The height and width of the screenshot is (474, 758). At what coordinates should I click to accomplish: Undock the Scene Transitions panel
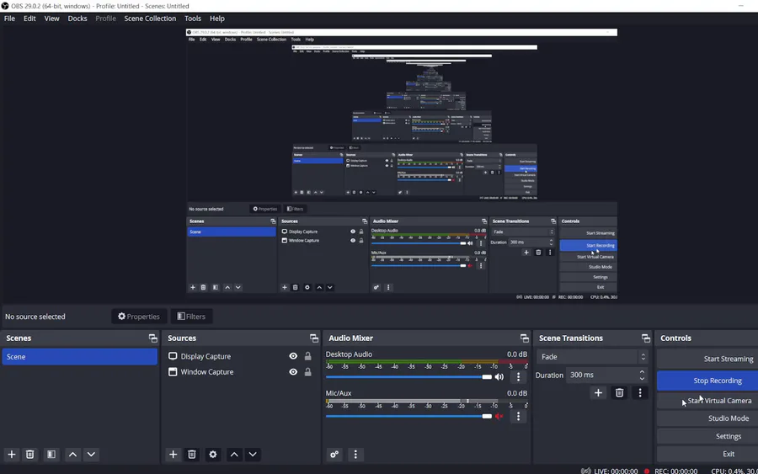pyautogui.click(x=645, y=338)
